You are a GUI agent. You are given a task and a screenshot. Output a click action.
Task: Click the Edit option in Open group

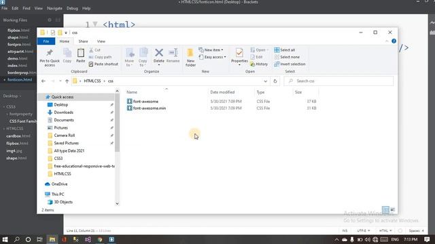(x=256, y=57)
